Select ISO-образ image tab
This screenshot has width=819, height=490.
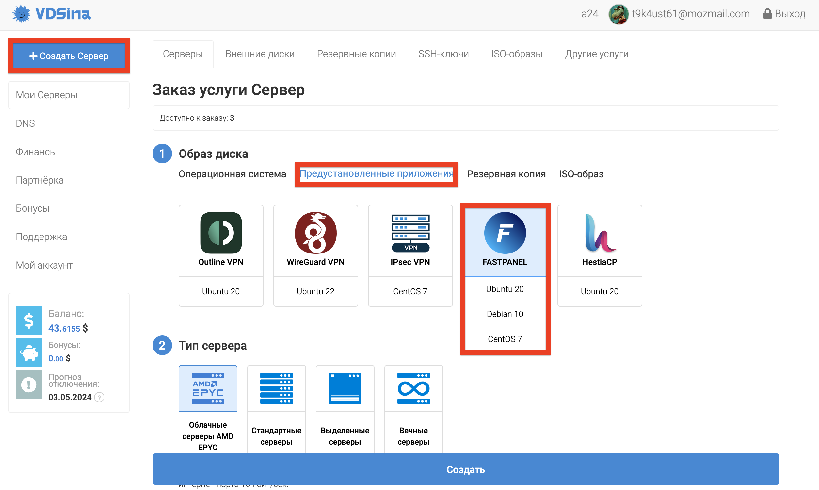pos(581,174)
